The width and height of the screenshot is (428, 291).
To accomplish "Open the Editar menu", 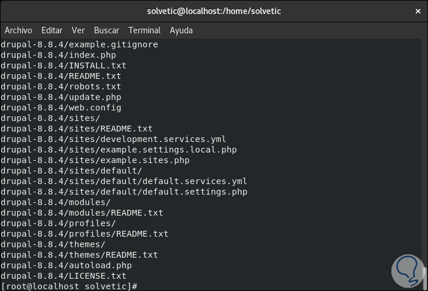I will (x=52, y=30).
